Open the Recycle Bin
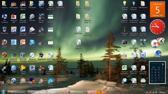 tap(4, 30)
